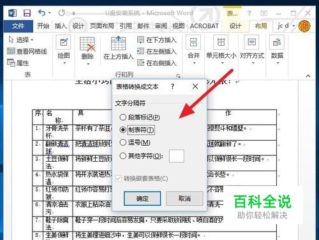Click the Delete table (删除) icon
Screen dimensions: 319x240
[87, 45]
